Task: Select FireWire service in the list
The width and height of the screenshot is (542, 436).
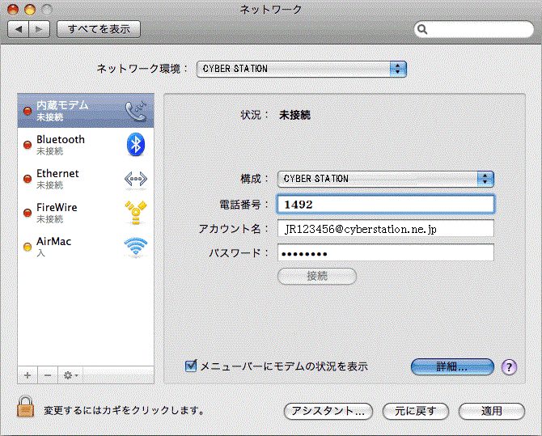Action: [x=86, y=212]
